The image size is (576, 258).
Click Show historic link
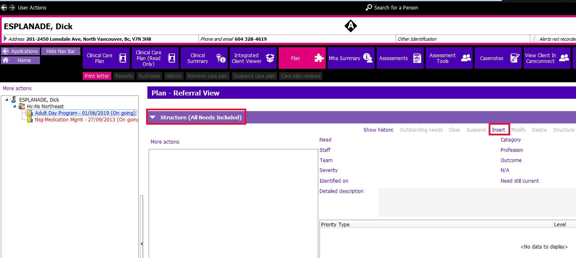point(378,130)
